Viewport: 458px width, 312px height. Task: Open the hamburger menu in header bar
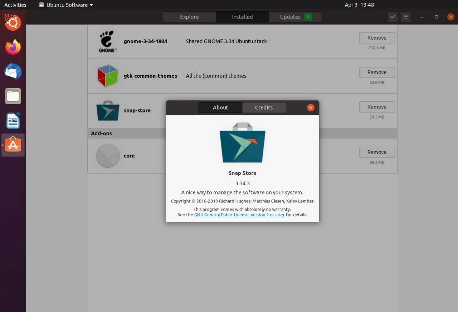pyautogui.click(x=405, y=17)
